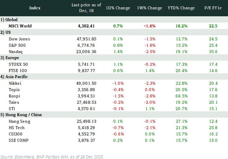Image resolution: width=228 pixels, height=159 pixels.
Task: Click the P/E FY1e column header
Action: [x=213, y=8]
